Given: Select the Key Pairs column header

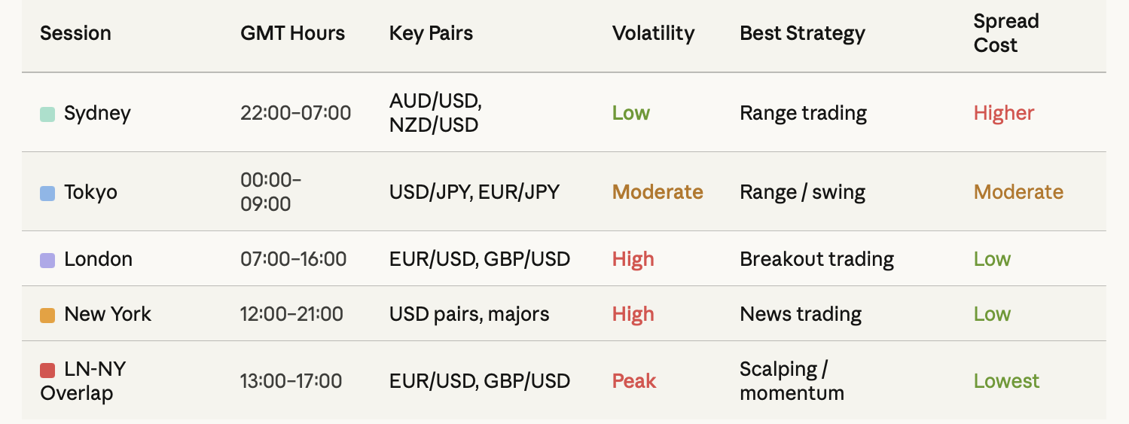Looking at the screenshot, I should tap(431, 33).
